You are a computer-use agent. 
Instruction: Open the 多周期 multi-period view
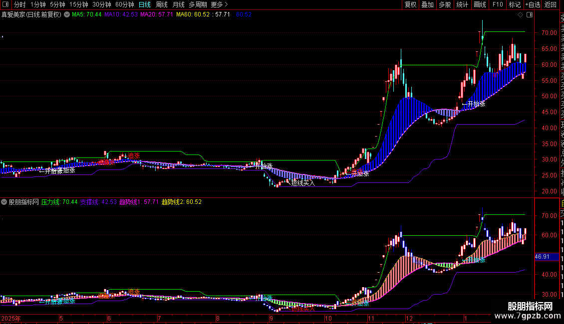point(198,4)
